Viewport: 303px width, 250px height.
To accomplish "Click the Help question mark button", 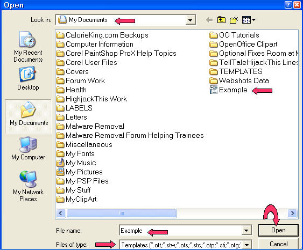I will [x=288, y=5].
